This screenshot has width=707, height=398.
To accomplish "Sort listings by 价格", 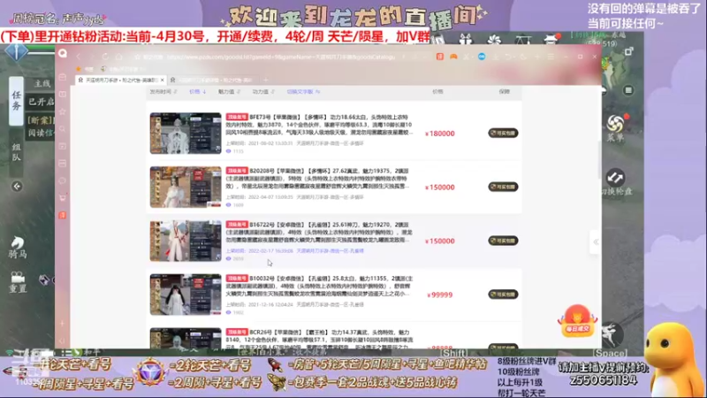I will pos(197,92).
